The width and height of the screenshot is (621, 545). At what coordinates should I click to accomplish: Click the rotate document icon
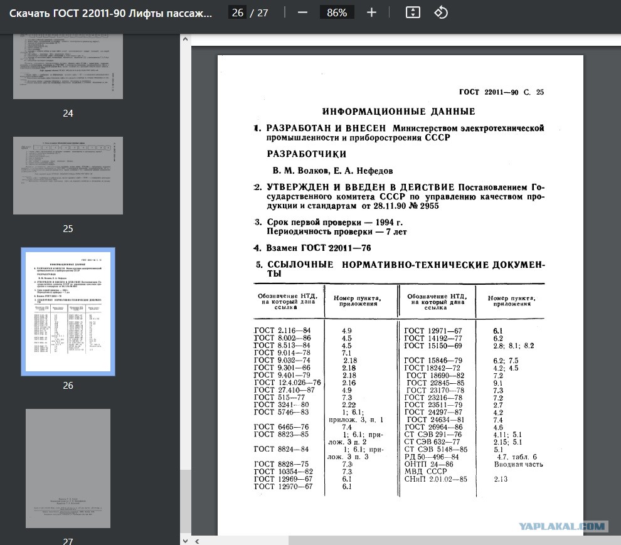[441, 13]
